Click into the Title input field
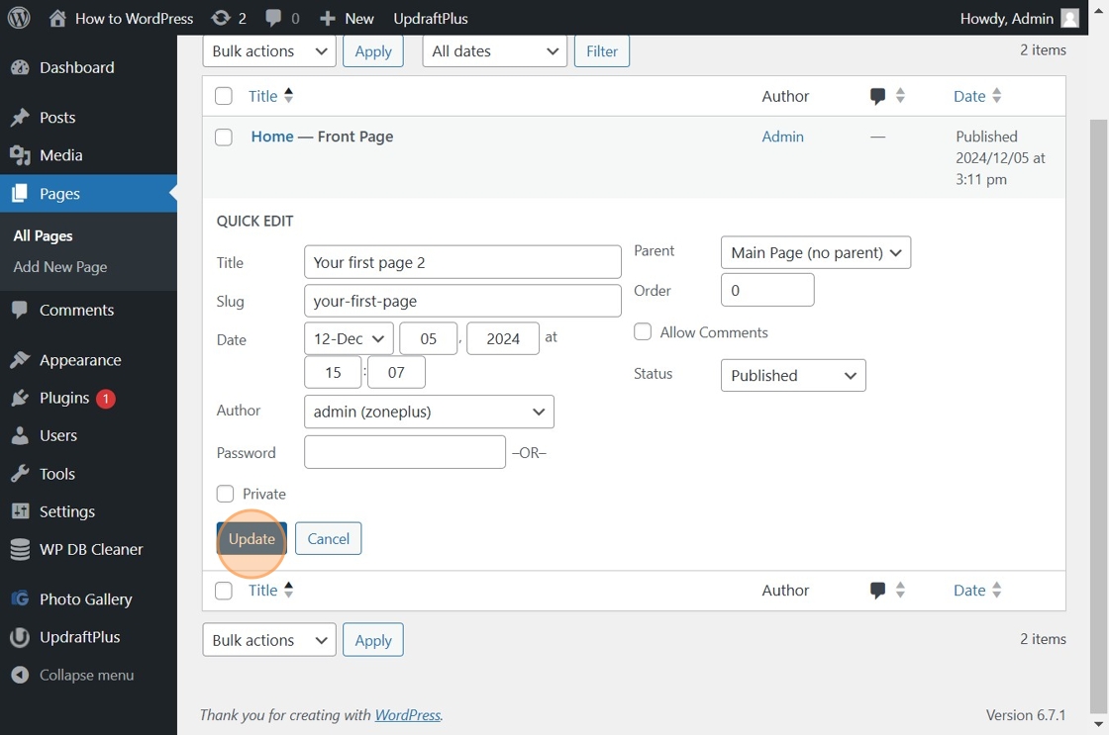The image size is (1109, 735). point(462,262)
